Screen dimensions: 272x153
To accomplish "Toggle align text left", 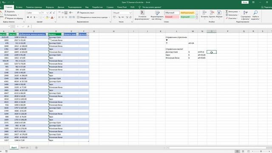I will click(x=59, y=17).
